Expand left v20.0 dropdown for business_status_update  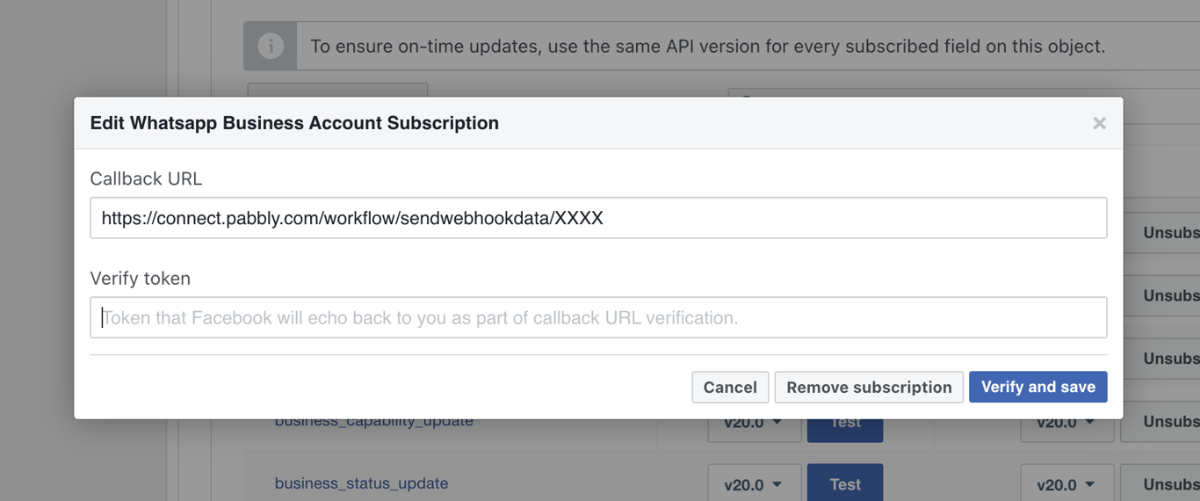[754, 484]
